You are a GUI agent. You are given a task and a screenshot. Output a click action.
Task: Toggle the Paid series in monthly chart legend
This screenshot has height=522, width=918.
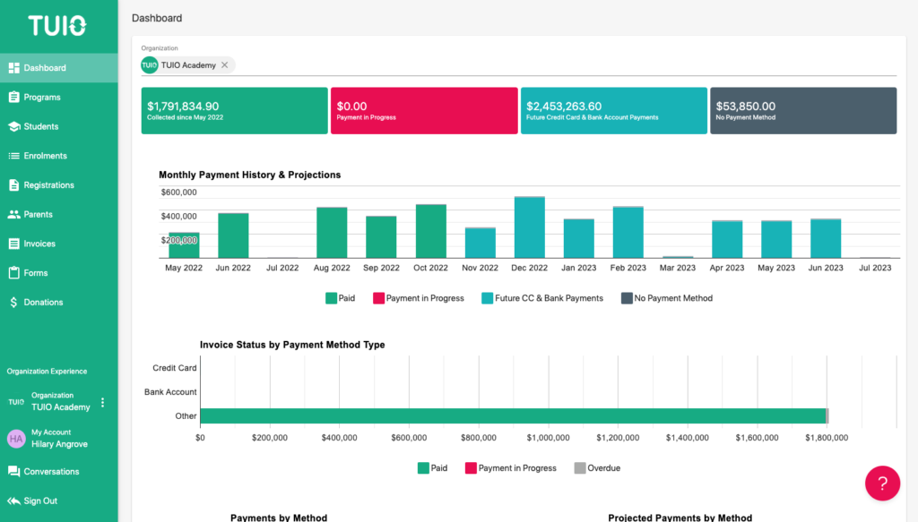[x=340, y=297]
